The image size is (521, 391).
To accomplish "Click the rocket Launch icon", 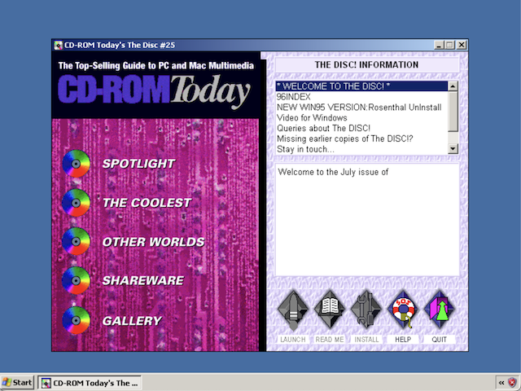I will tap(293, 310).
